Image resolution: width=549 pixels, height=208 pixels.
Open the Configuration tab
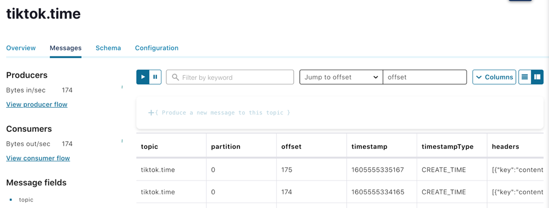pos(156,48)
